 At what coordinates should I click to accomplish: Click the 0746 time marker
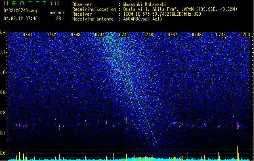click(148, 35)
